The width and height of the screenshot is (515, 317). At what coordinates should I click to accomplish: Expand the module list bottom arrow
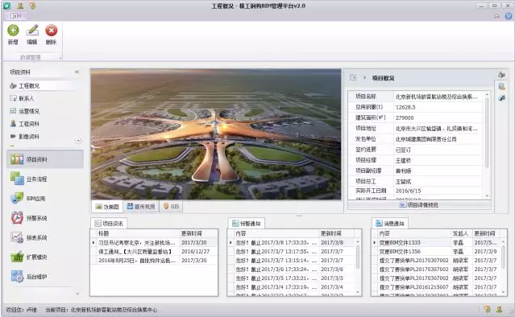(x=77, y=294)
